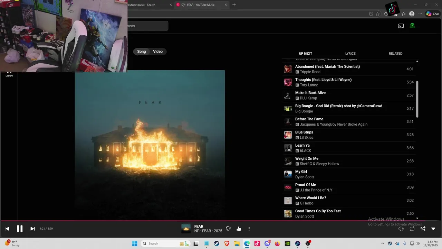Image resolution: width=442 pixels, height=249 pixels.
Task: Play Before The Fame from queue
Action: pyautogui.click(x=349, y=122)
